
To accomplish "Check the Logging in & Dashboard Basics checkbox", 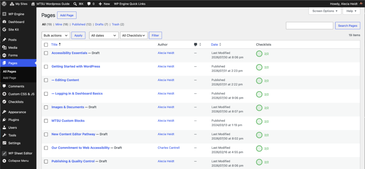I will pos(46,93).
